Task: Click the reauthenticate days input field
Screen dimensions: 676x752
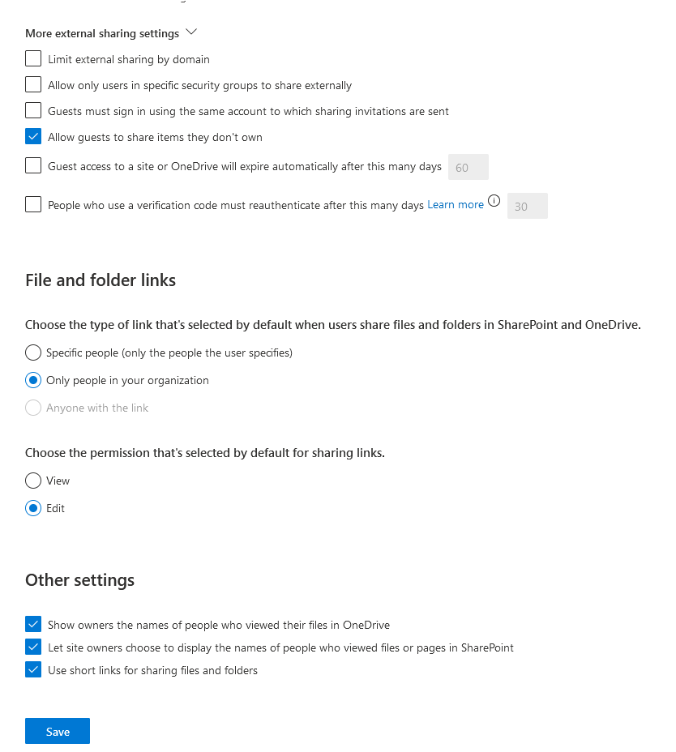Action: tap(527, 206)
